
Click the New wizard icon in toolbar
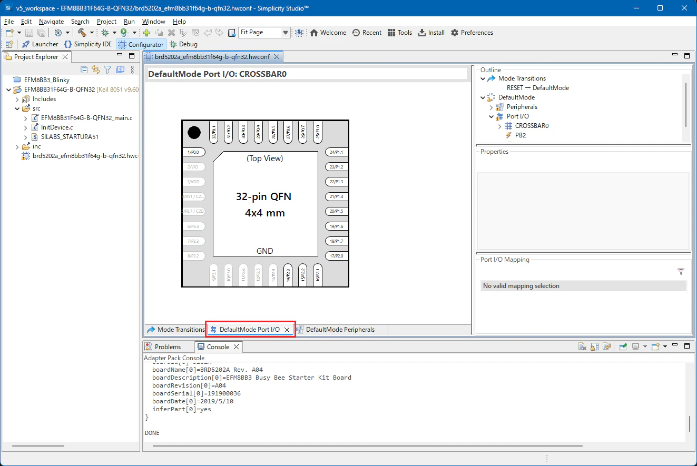(x=9, y=33)
